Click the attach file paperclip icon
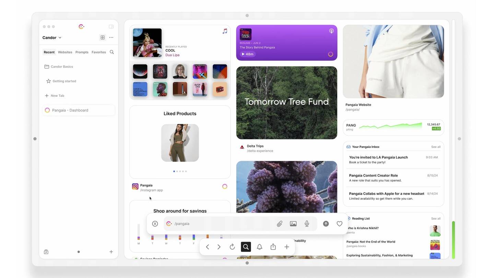 (280, 224)
